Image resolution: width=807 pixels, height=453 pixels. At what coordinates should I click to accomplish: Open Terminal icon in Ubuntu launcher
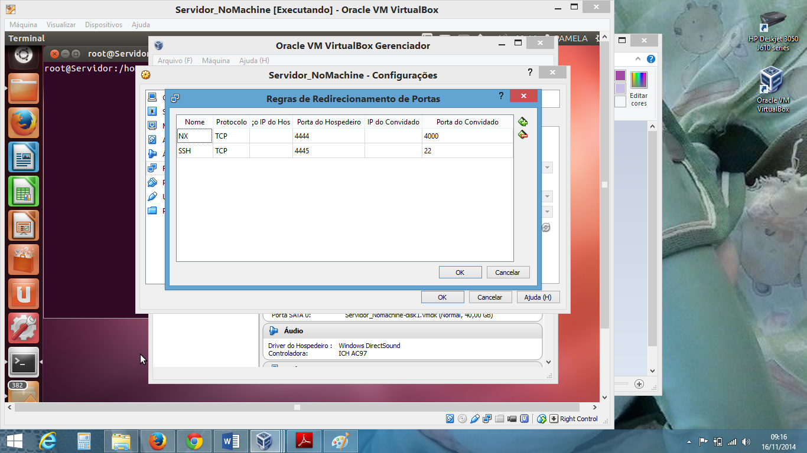click(x=24, y=362)
